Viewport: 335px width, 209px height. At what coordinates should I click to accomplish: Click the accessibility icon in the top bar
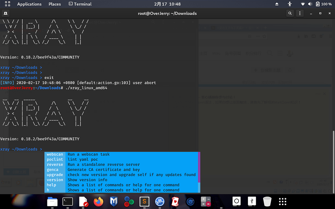290,4
